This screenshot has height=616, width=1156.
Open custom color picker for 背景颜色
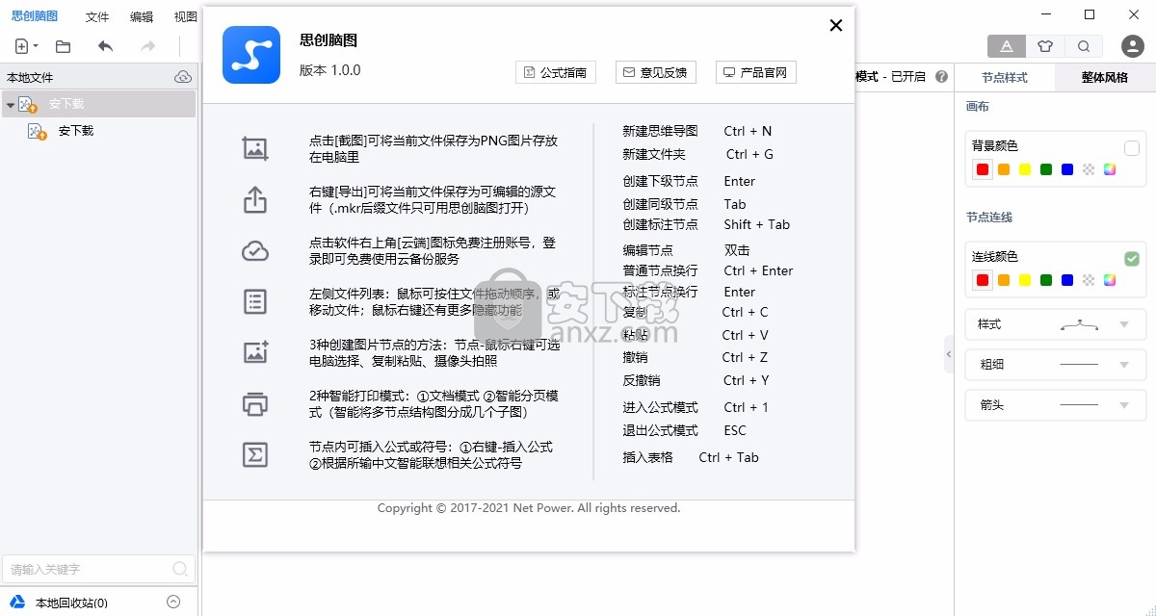[1110, 170]
